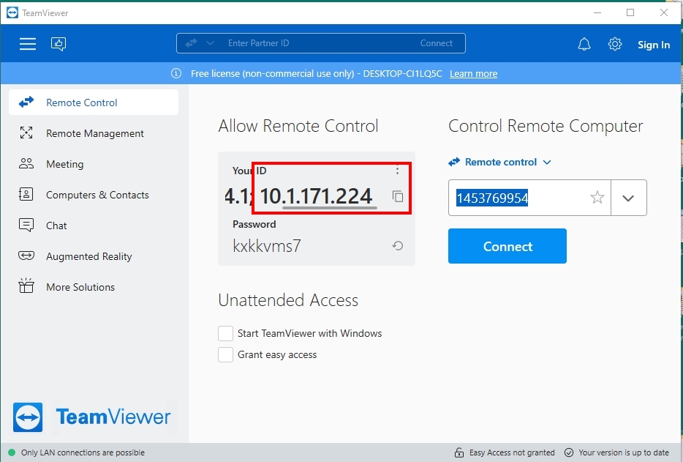This screenshot has height=462, width=683.
Task: Click Your version is up to date
Action: point(624,452)
